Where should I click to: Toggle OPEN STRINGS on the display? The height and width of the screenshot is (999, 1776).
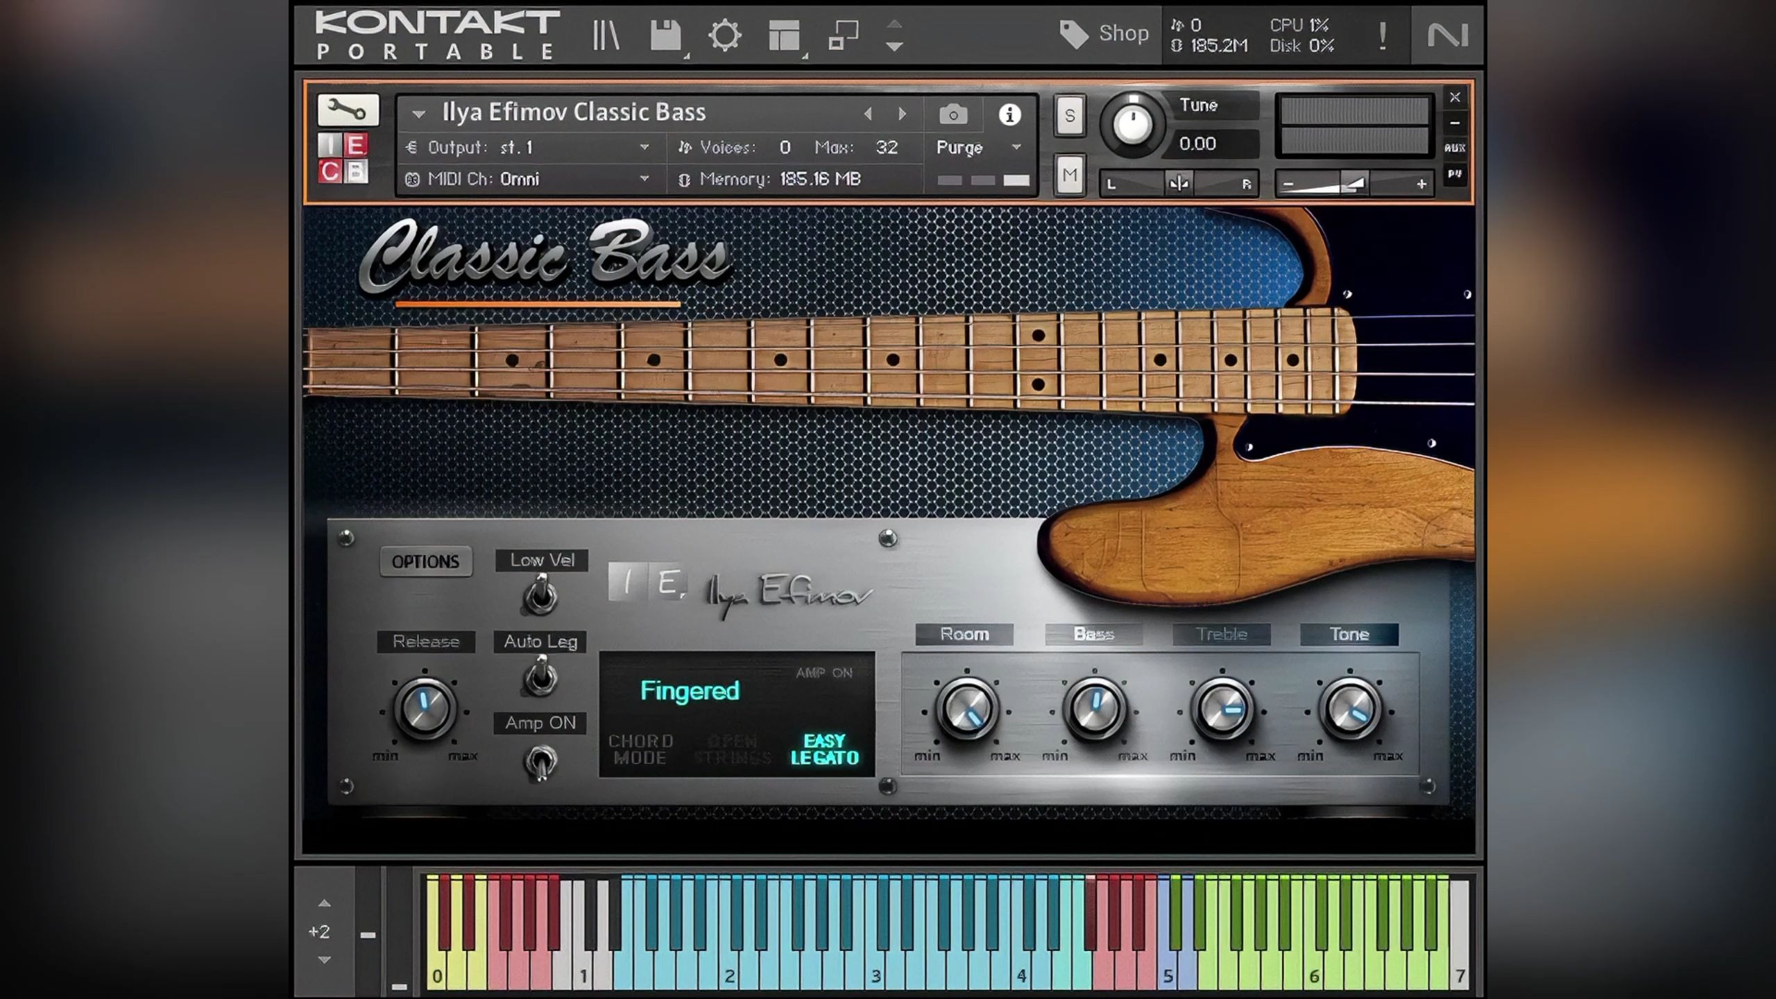(x=733, y=750)
